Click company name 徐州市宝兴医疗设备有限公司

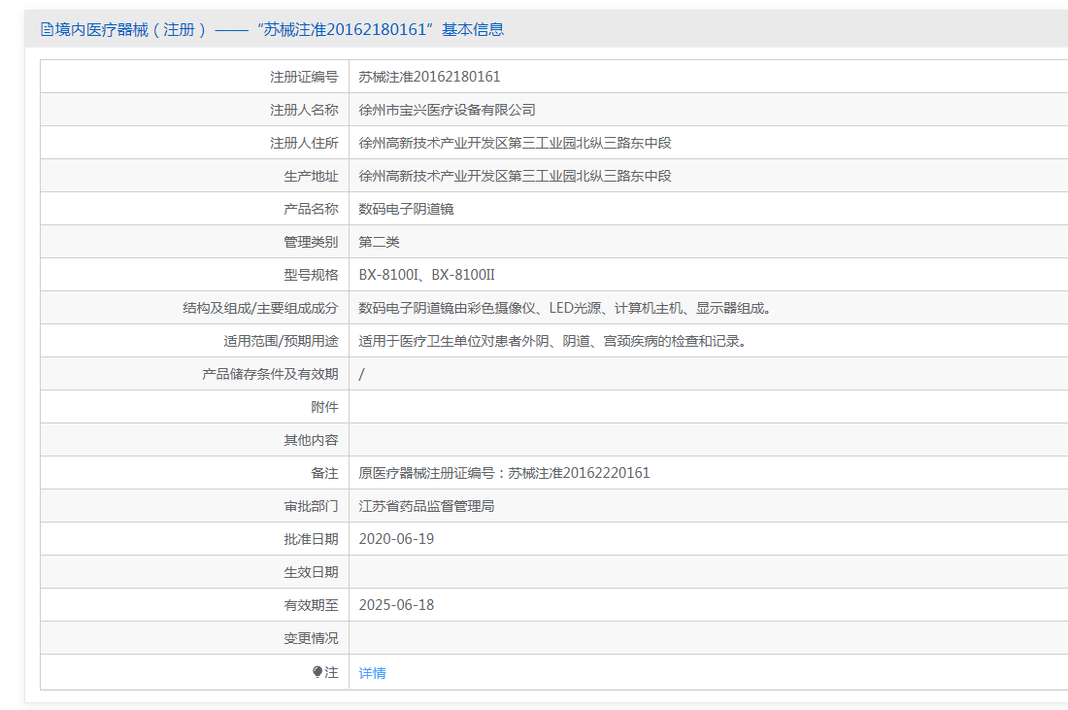click(x=447, y=110)
